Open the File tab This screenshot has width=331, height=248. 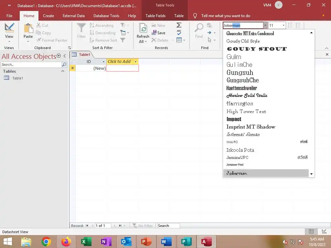click(x=9, y=16)
